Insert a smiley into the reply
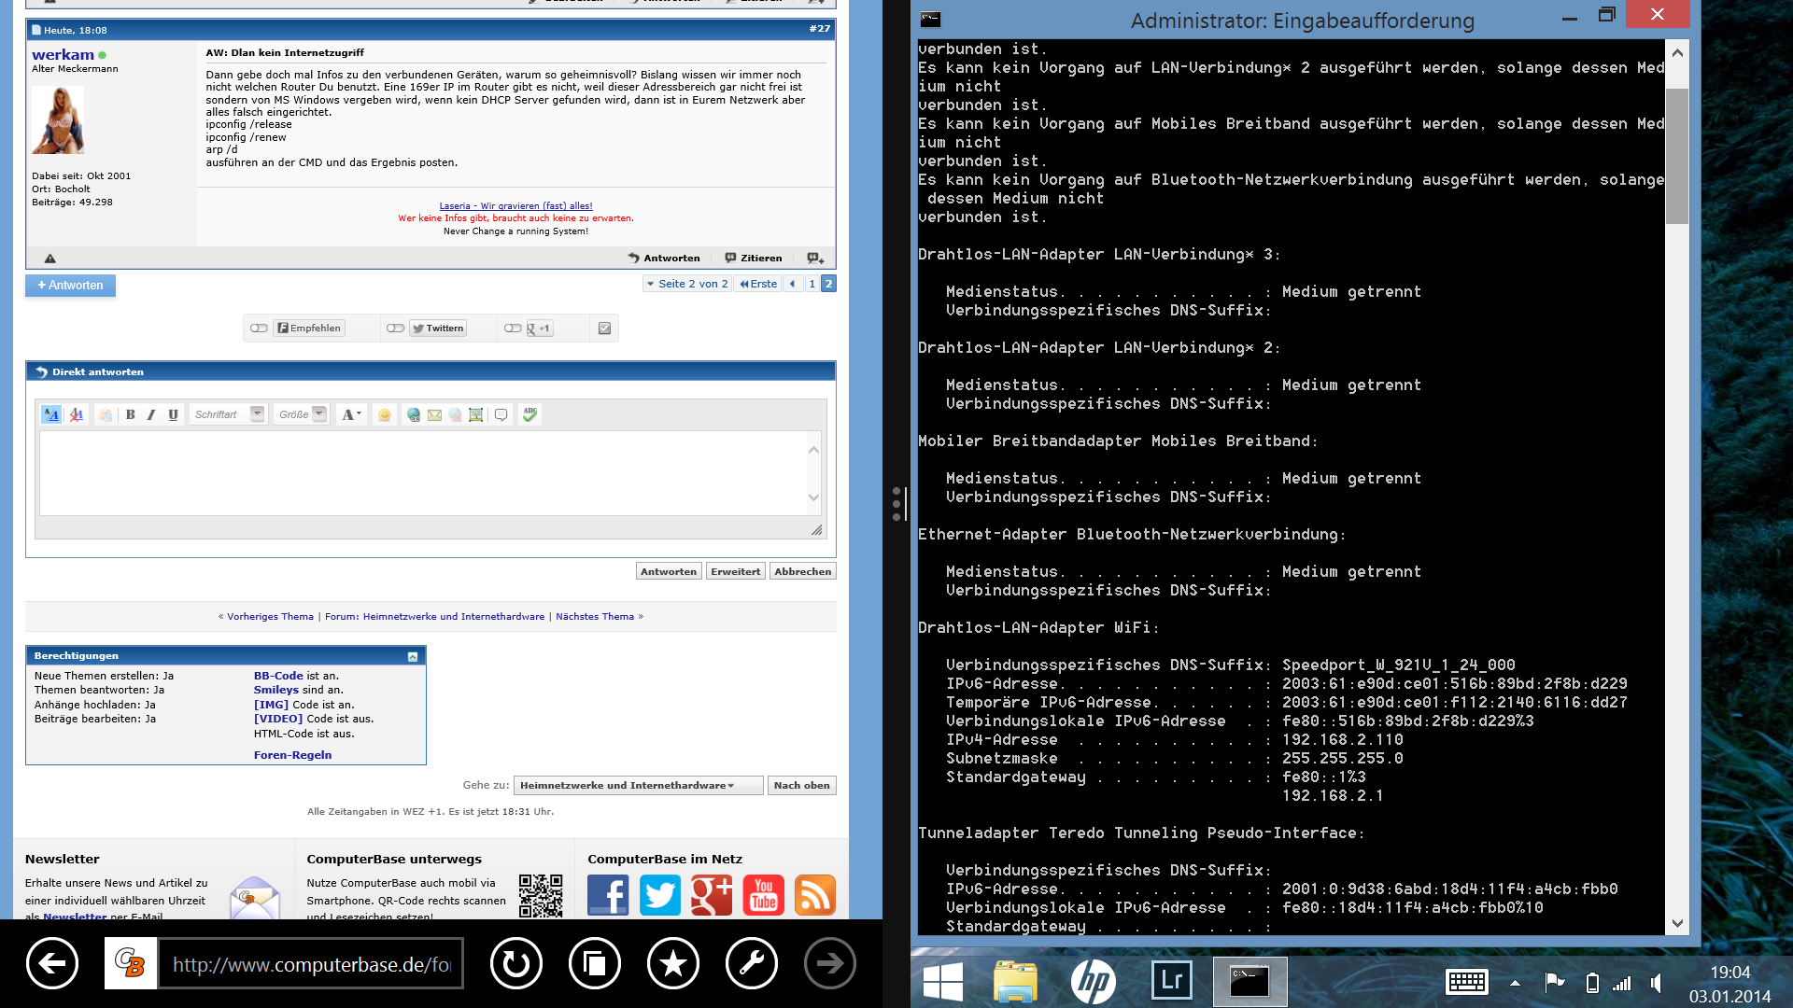 click(x=384, y=414)
